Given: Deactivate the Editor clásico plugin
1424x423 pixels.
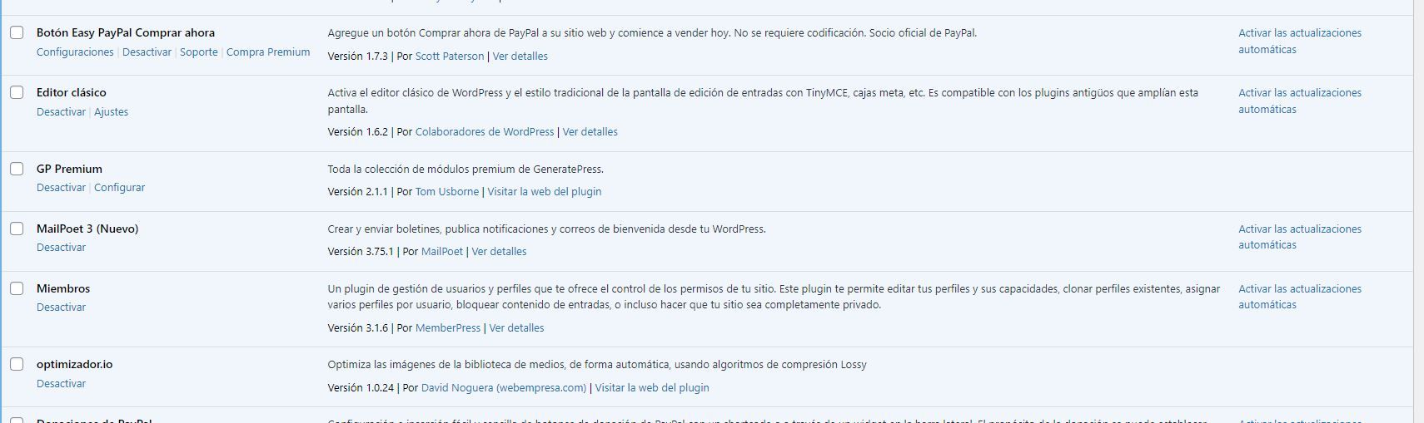Looking at the screenshot, I should pos(61,111).
